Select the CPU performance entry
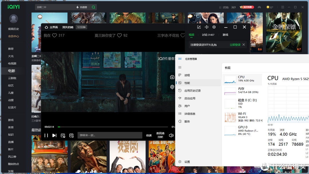Viewport: 309px width, 174px height. [242, 80]
